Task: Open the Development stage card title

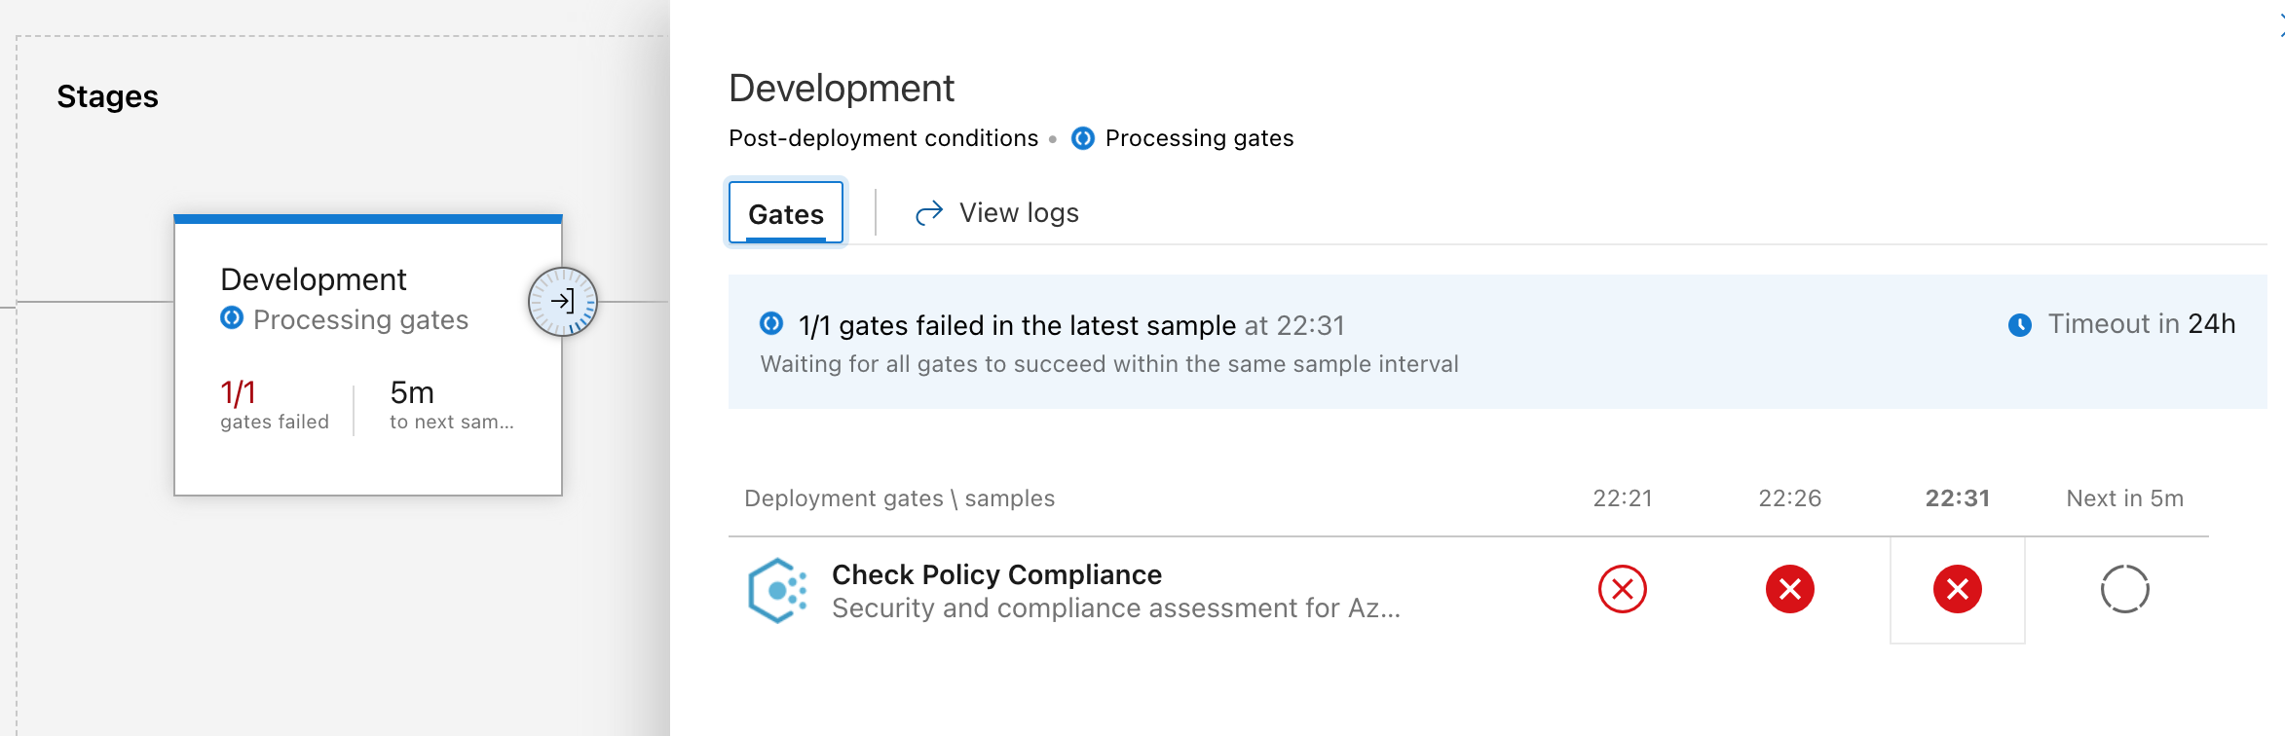Action: [313, 279]
